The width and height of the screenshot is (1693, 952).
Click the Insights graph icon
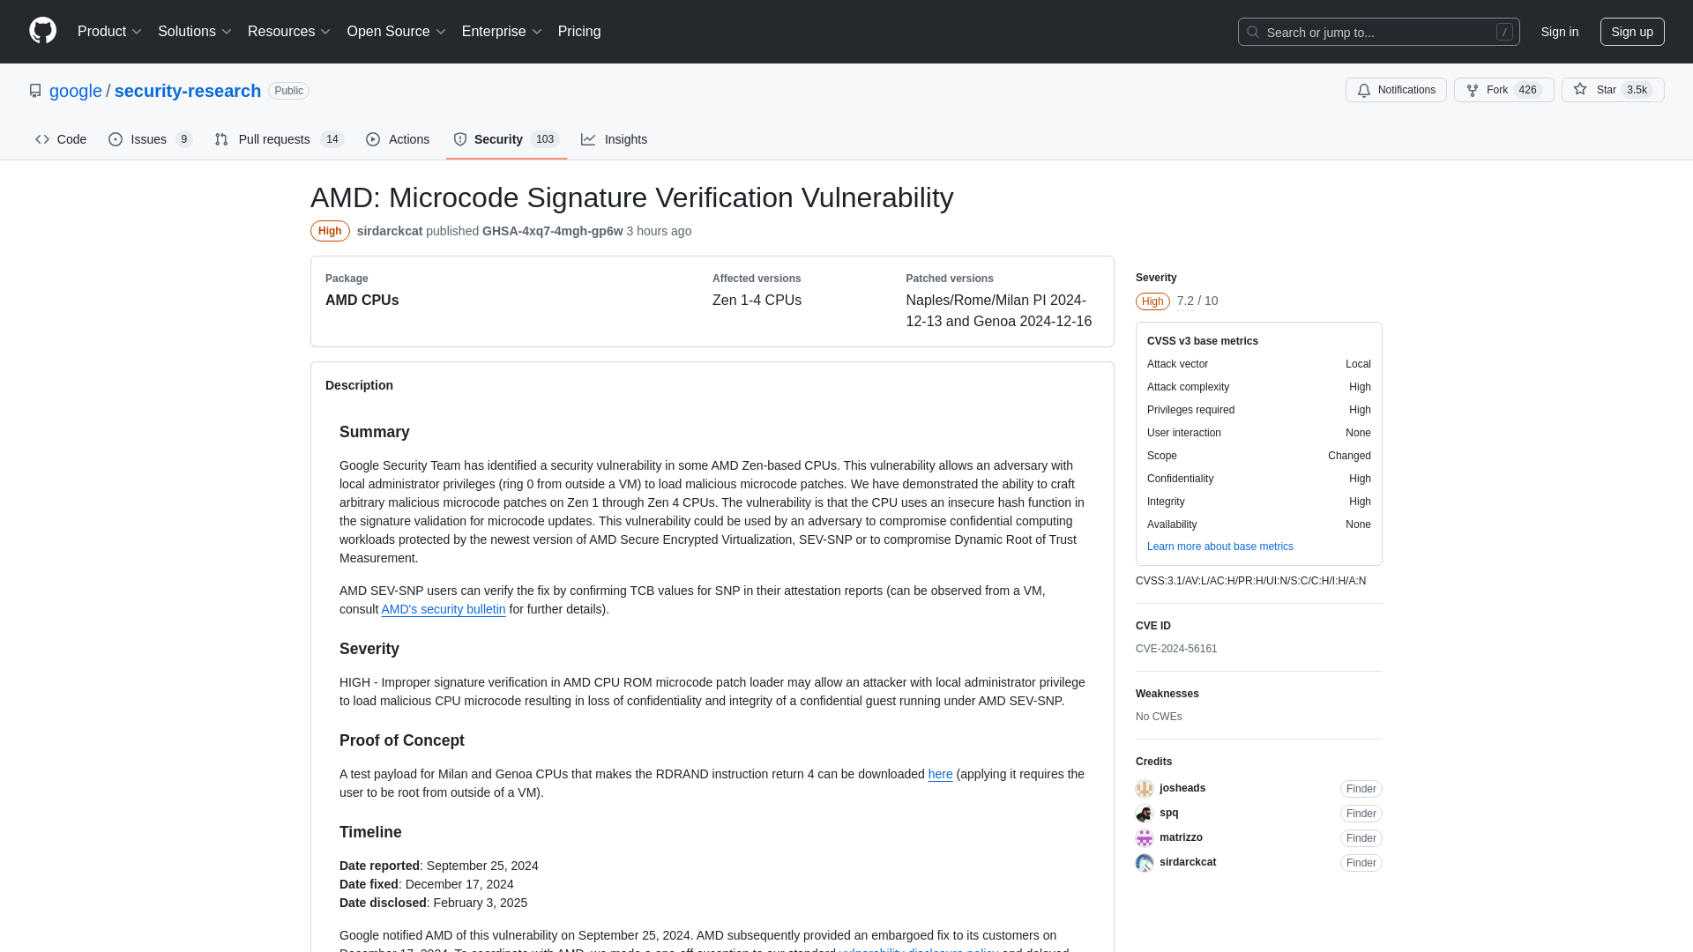pos(588,139)
